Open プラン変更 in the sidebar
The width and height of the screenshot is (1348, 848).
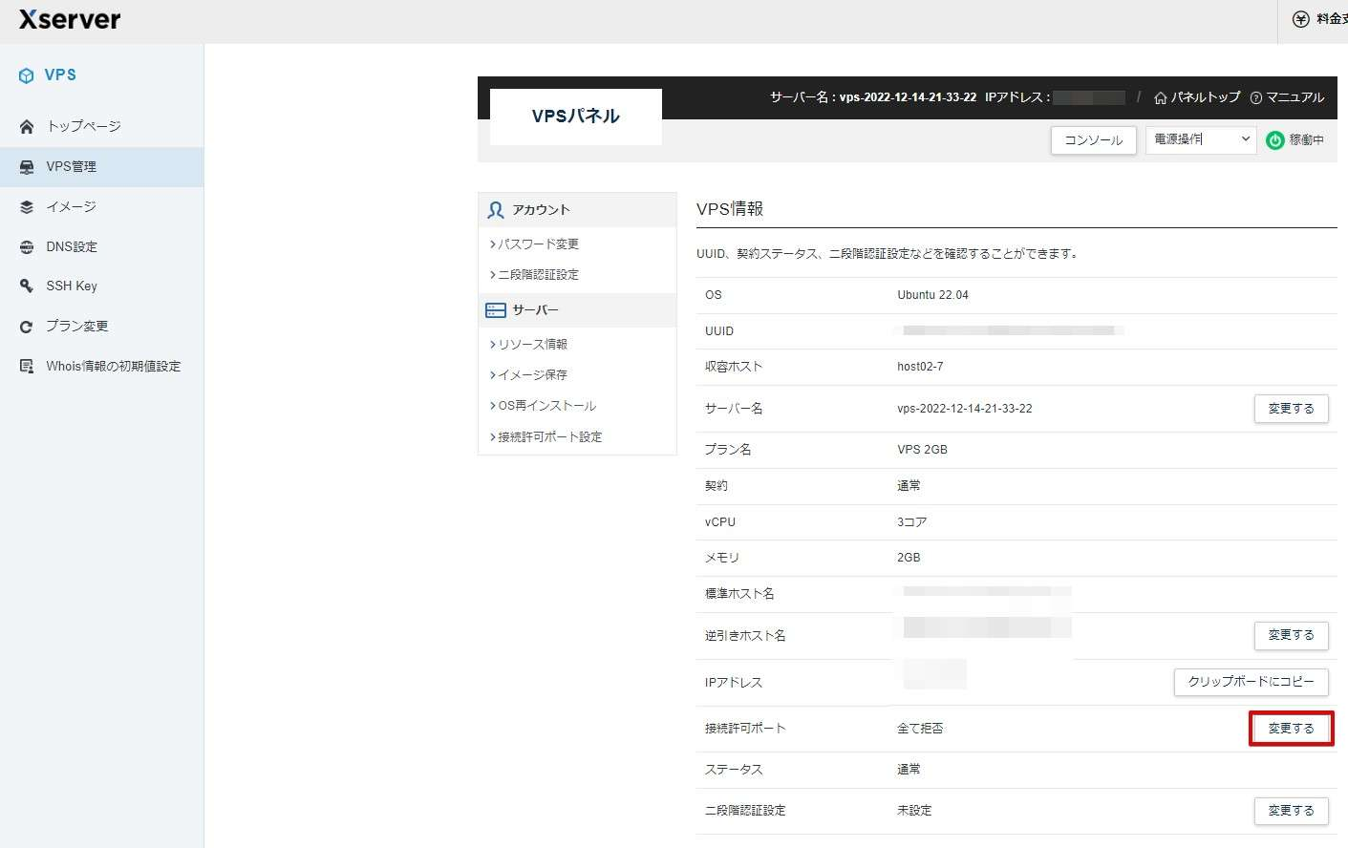pos(101,326)
